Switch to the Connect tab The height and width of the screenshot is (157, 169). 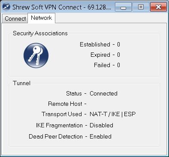15,18
